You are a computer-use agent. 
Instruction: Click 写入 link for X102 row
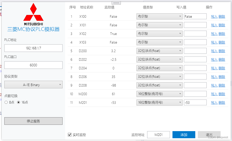214,34
